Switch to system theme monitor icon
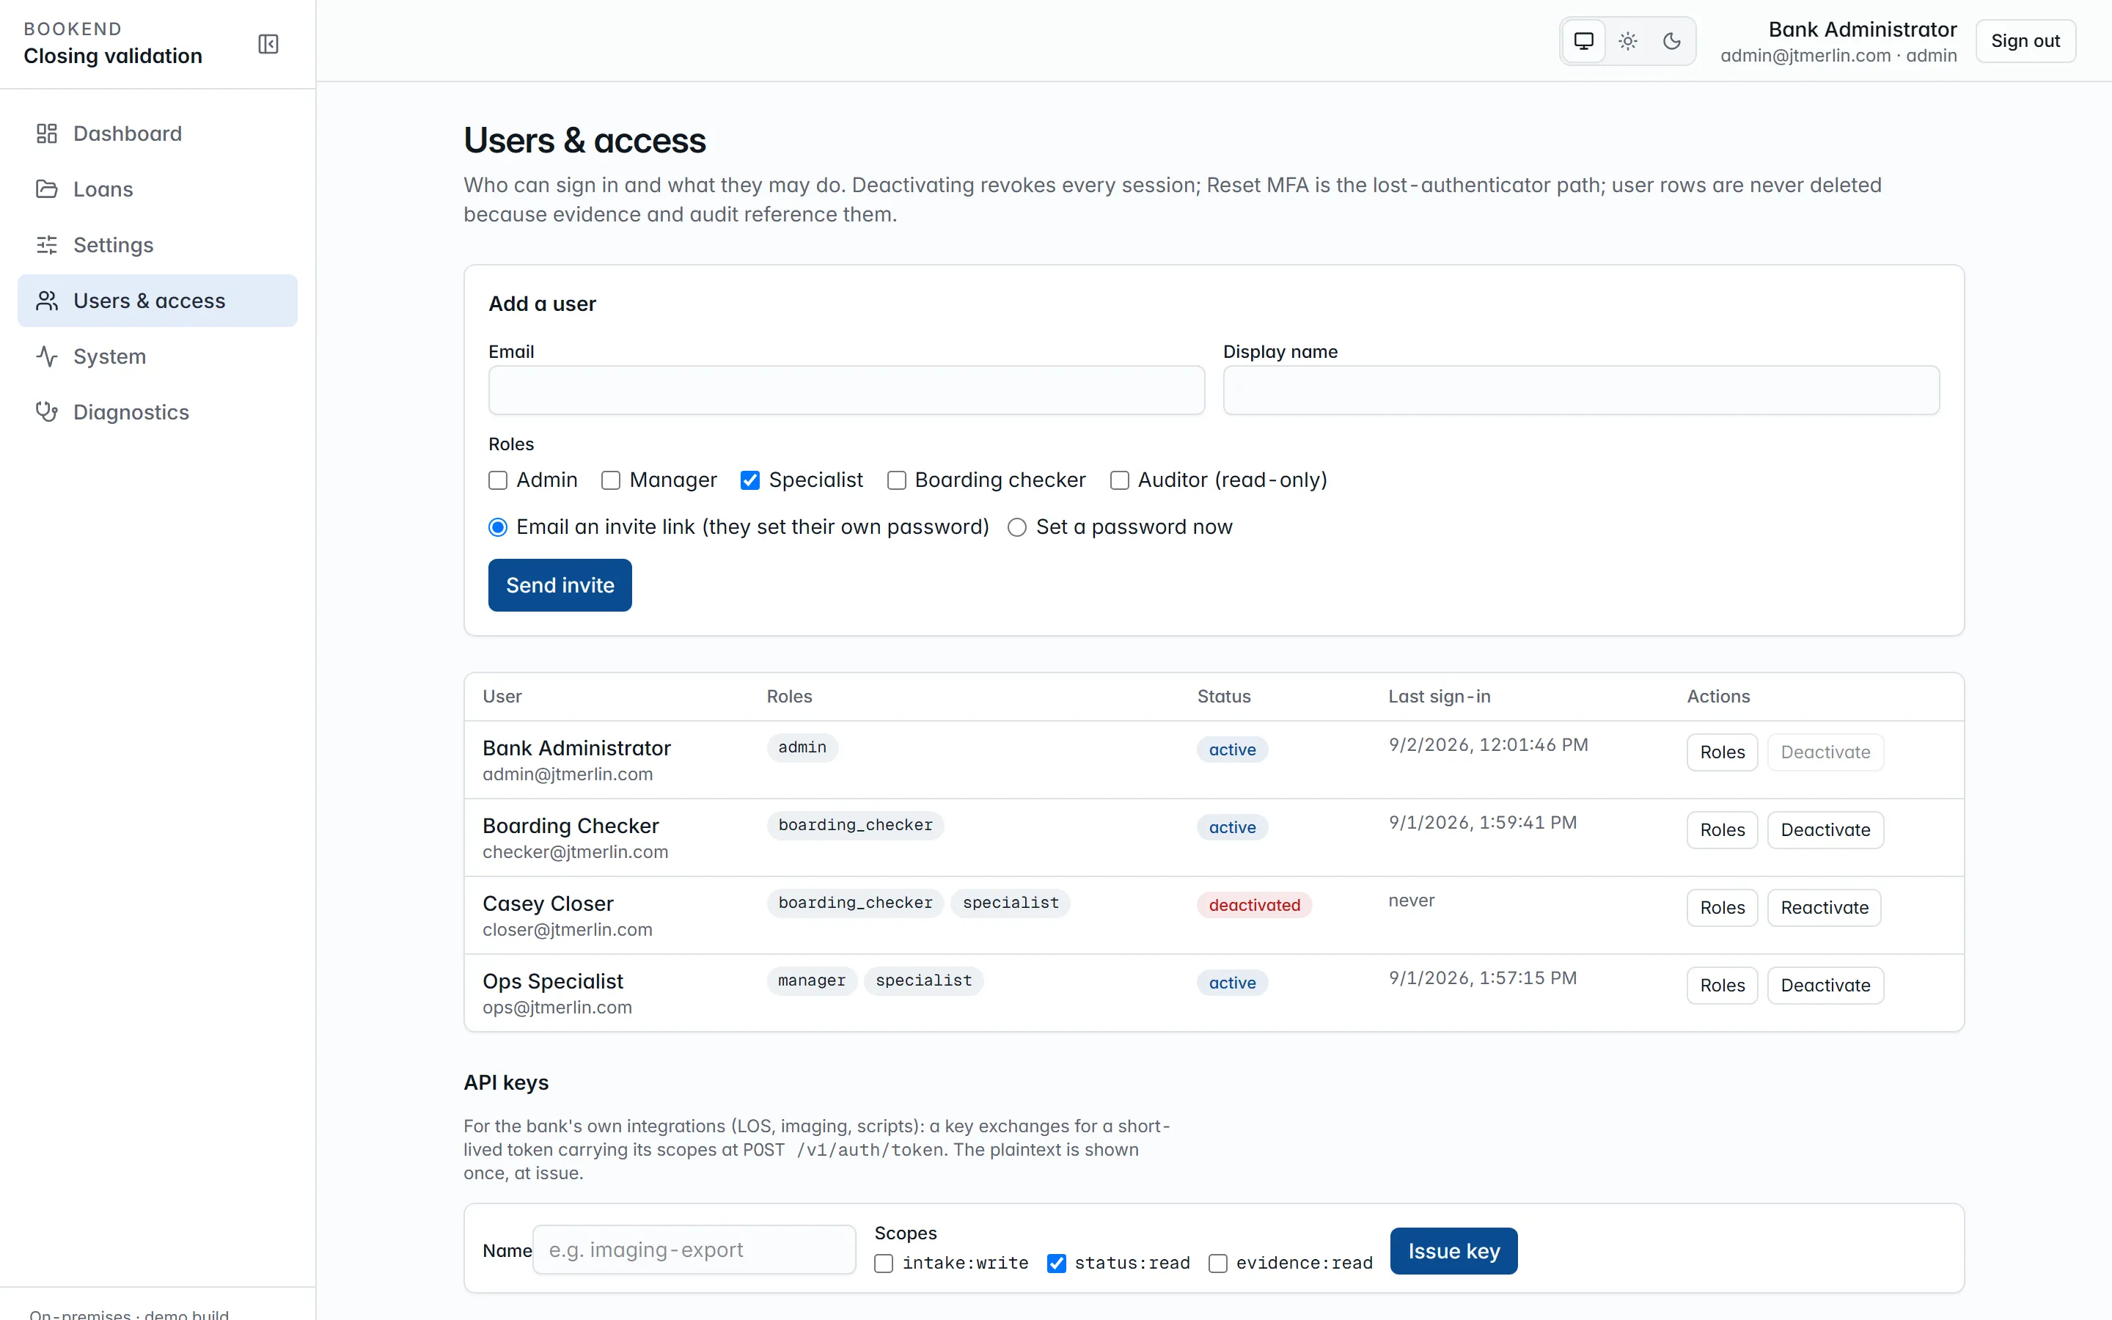This screenshot has height=1320, width=2112. (1584, 41)
